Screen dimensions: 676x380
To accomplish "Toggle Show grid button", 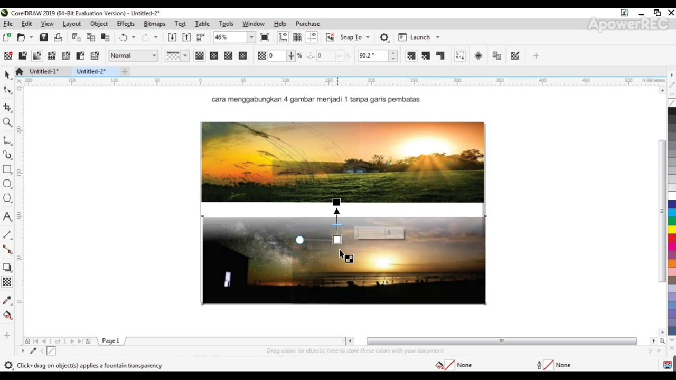I will pos(297,37).
